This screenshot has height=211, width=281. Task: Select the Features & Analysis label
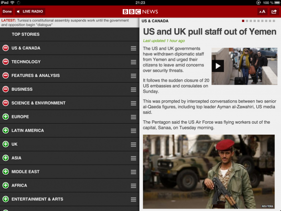click(x=36, y=75)
